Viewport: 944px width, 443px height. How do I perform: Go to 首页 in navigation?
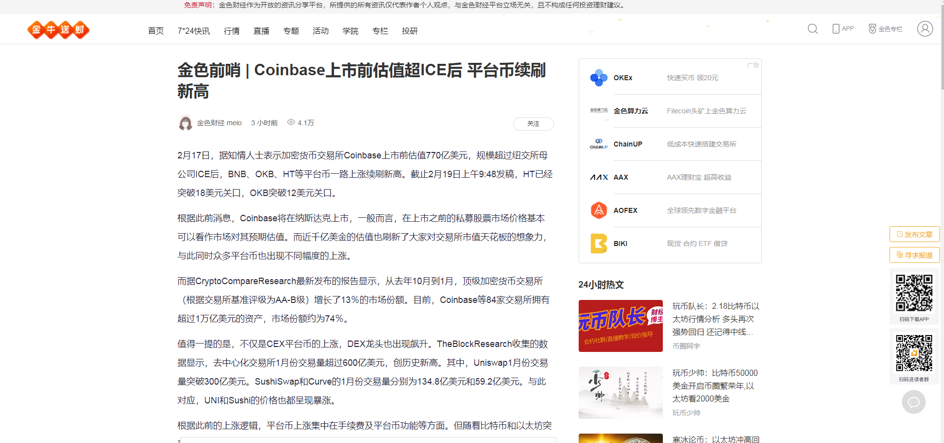pyautogui.click(x=156, y=31)
